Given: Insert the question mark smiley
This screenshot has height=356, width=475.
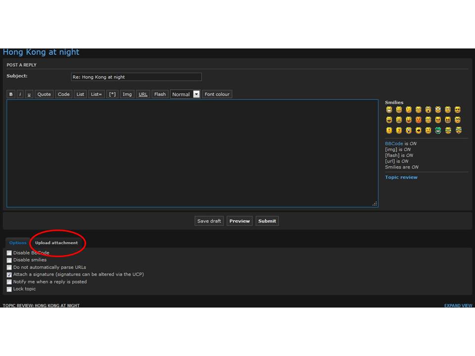Looking at the screenshot, I should click(399, 131).
